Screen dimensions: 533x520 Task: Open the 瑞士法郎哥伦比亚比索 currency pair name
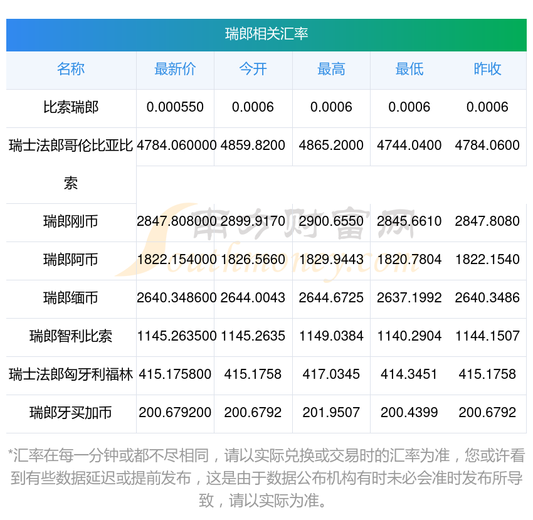71,146
